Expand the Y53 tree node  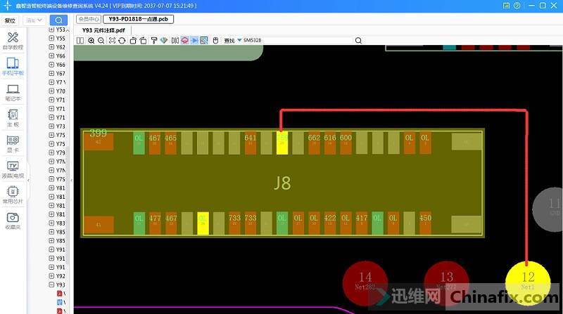pos(51,30)
